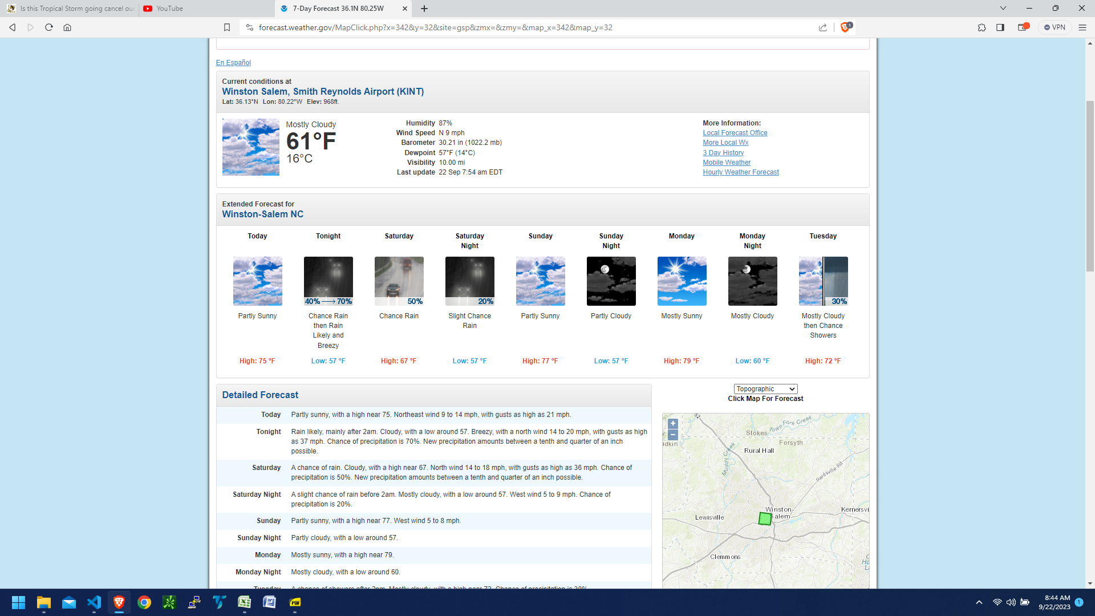This screenshot has height=616, width=1095.
Task: Open Excel from the taskbar
Action: pos(245,602)
